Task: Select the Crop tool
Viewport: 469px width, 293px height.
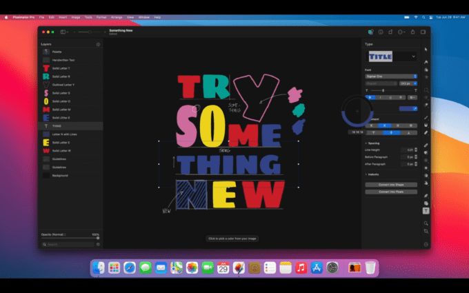Action: point(426,231)
